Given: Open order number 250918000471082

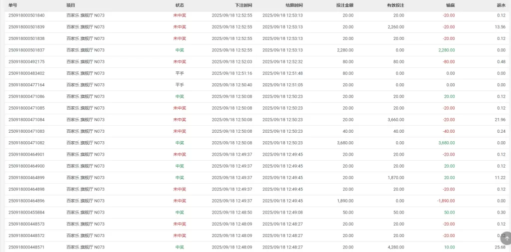Looking at the screenshot, I should pyautogui.click(x=26, y=143).
